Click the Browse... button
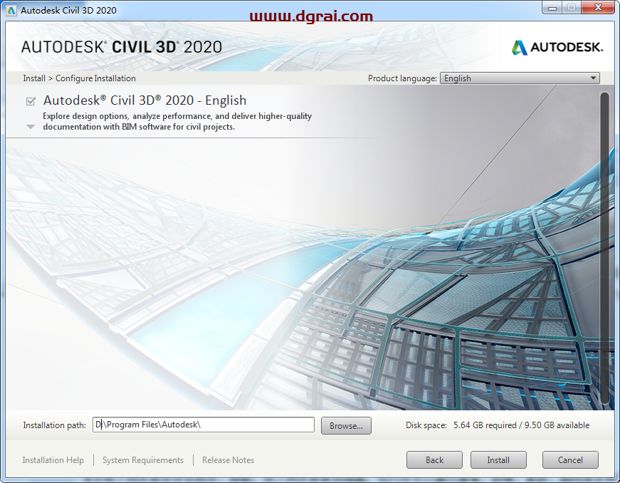 tap(346, 425)
